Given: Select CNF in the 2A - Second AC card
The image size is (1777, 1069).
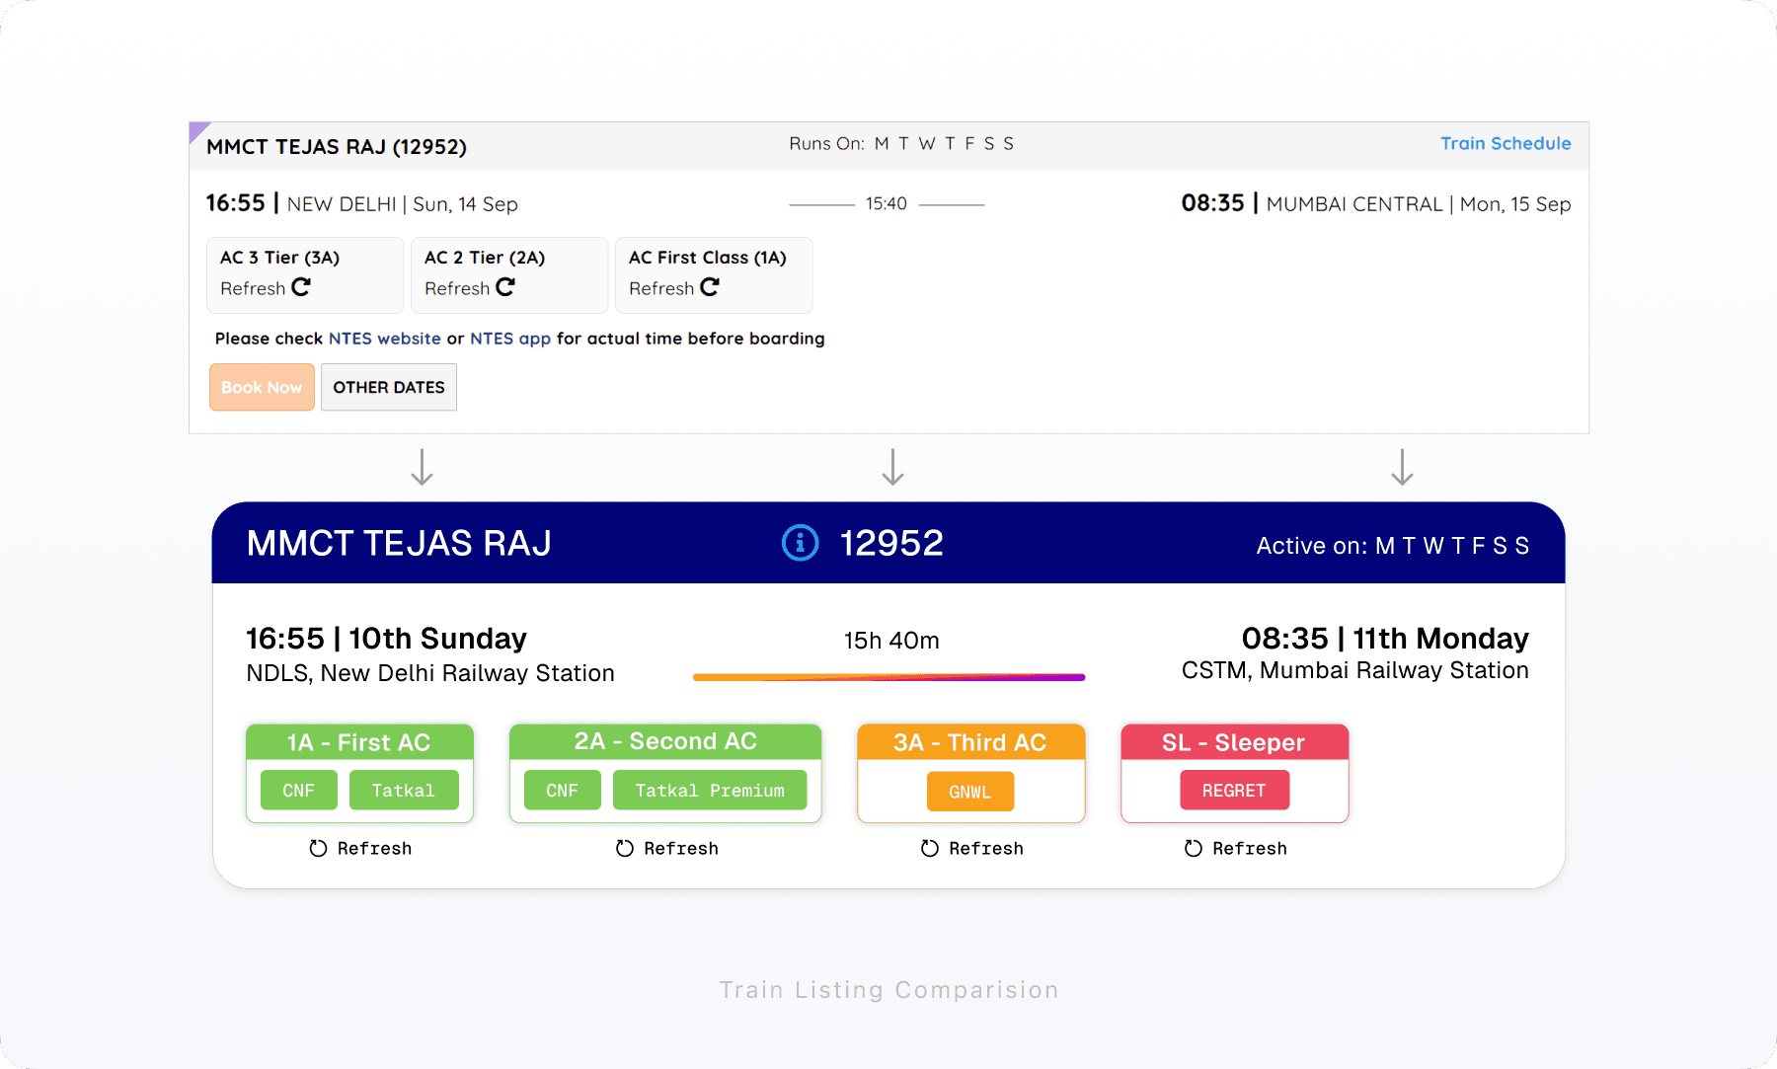Looking at the screenshot, I should (563, 791).
